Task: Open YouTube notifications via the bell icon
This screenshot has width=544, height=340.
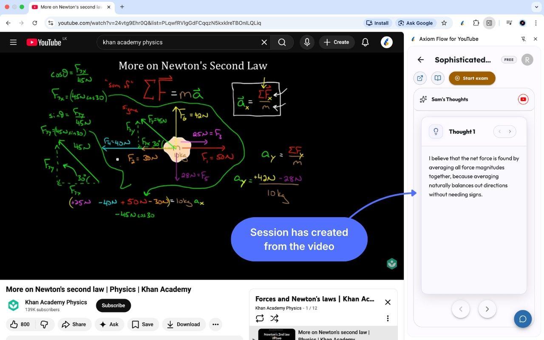Action: coord(365,42)
